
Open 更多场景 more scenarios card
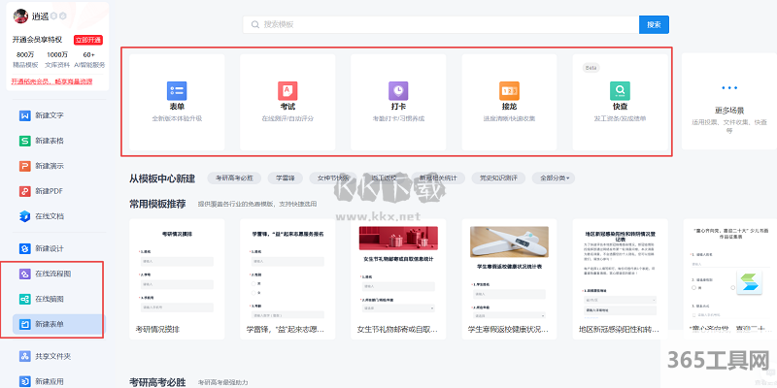(x=729, y=101)
